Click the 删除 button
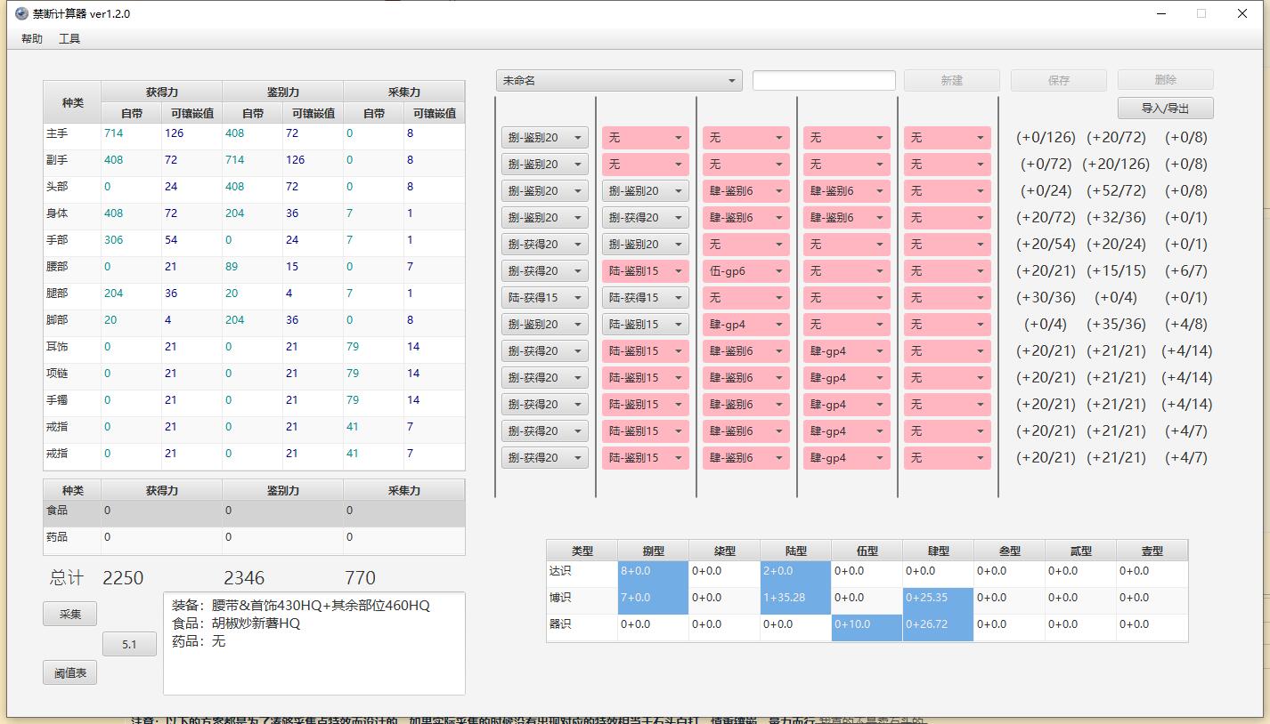 point(1163,80)
